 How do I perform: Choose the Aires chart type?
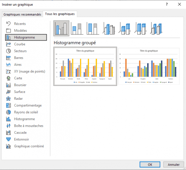[26, 64]
